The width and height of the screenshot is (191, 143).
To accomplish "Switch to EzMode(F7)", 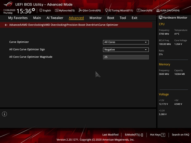I will (x=134, y=135).
